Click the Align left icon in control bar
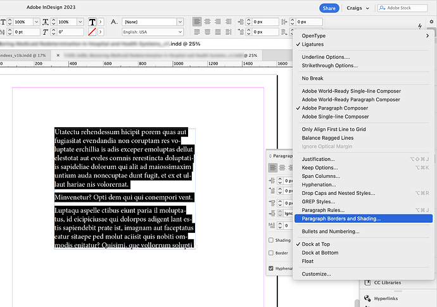 (197, 22)
